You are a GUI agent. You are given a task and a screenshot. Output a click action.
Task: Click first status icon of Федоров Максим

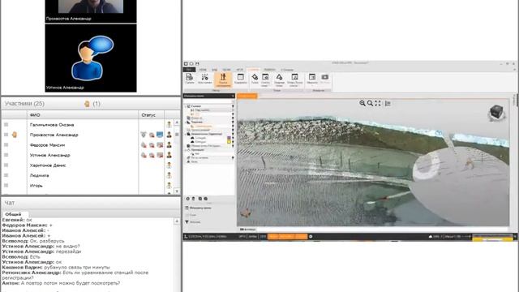144,145
